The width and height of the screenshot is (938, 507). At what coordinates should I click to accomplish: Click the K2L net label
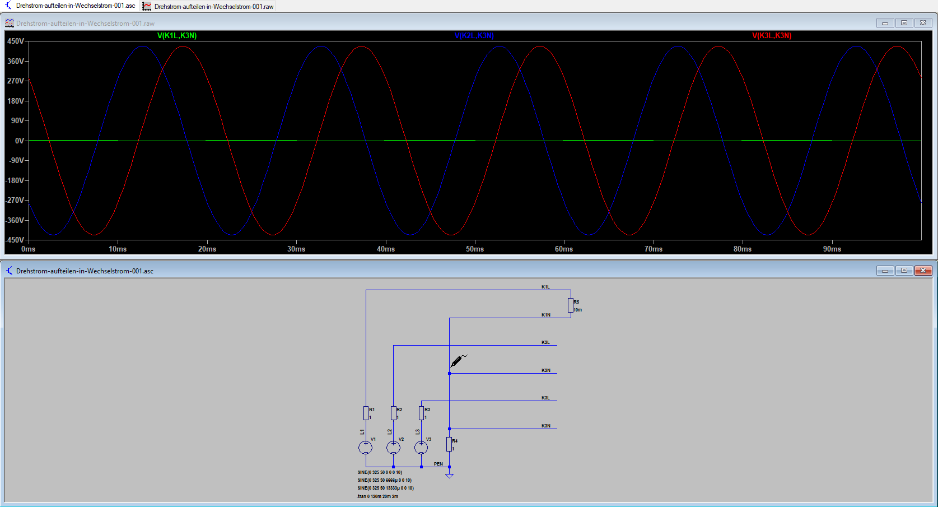[x=545, y=342]
